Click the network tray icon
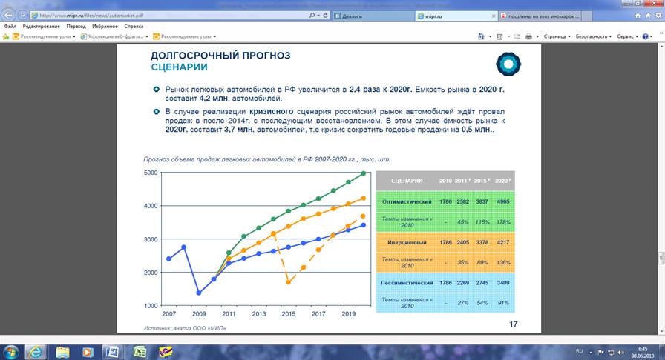This screenshot has width=665, height=360. pos(611,353)
